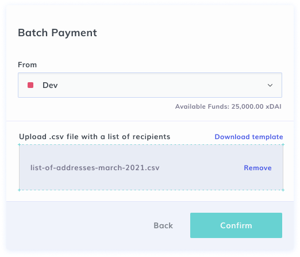Click the list-of-addresses-march-2021.csv filename
This screenshot has width=300, height=257.
[x=95, y=168]
